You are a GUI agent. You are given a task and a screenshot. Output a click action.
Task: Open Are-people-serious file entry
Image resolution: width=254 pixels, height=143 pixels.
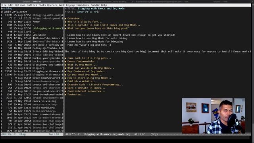click(x=48, y=45)
